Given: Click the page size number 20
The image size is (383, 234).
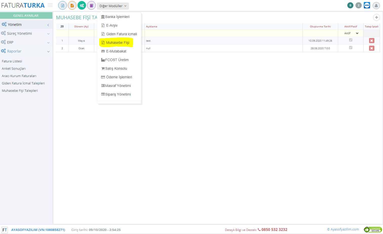Looking at the screenshot, I should (x=62, y=26).
